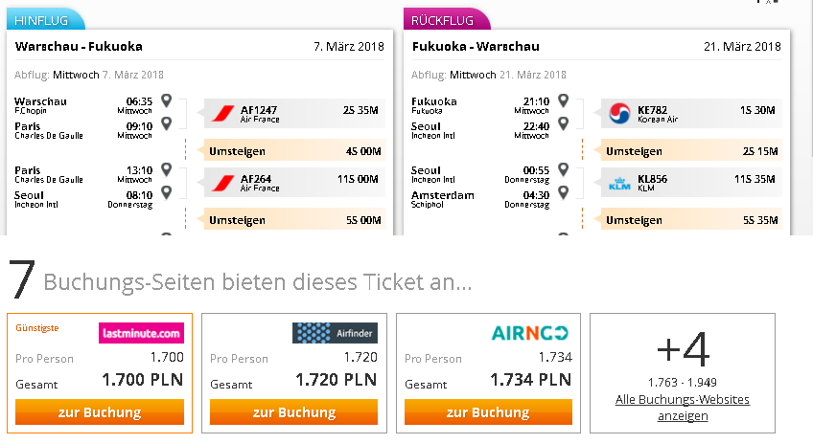Click the KLM logo for flight KL856
Screen dimensions: 813x444
619,183
